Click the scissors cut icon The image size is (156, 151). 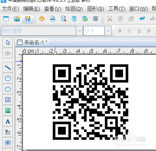(x=110, y=19)
